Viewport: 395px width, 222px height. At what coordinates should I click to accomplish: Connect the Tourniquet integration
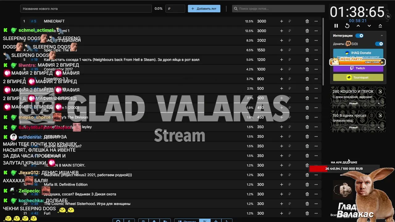coord(358,77)
